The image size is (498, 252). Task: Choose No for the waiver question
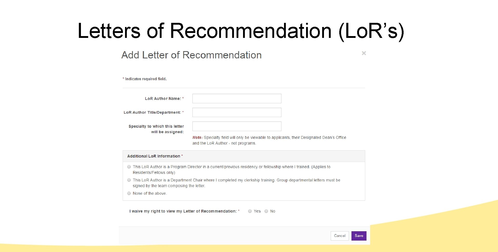point(266,211)
